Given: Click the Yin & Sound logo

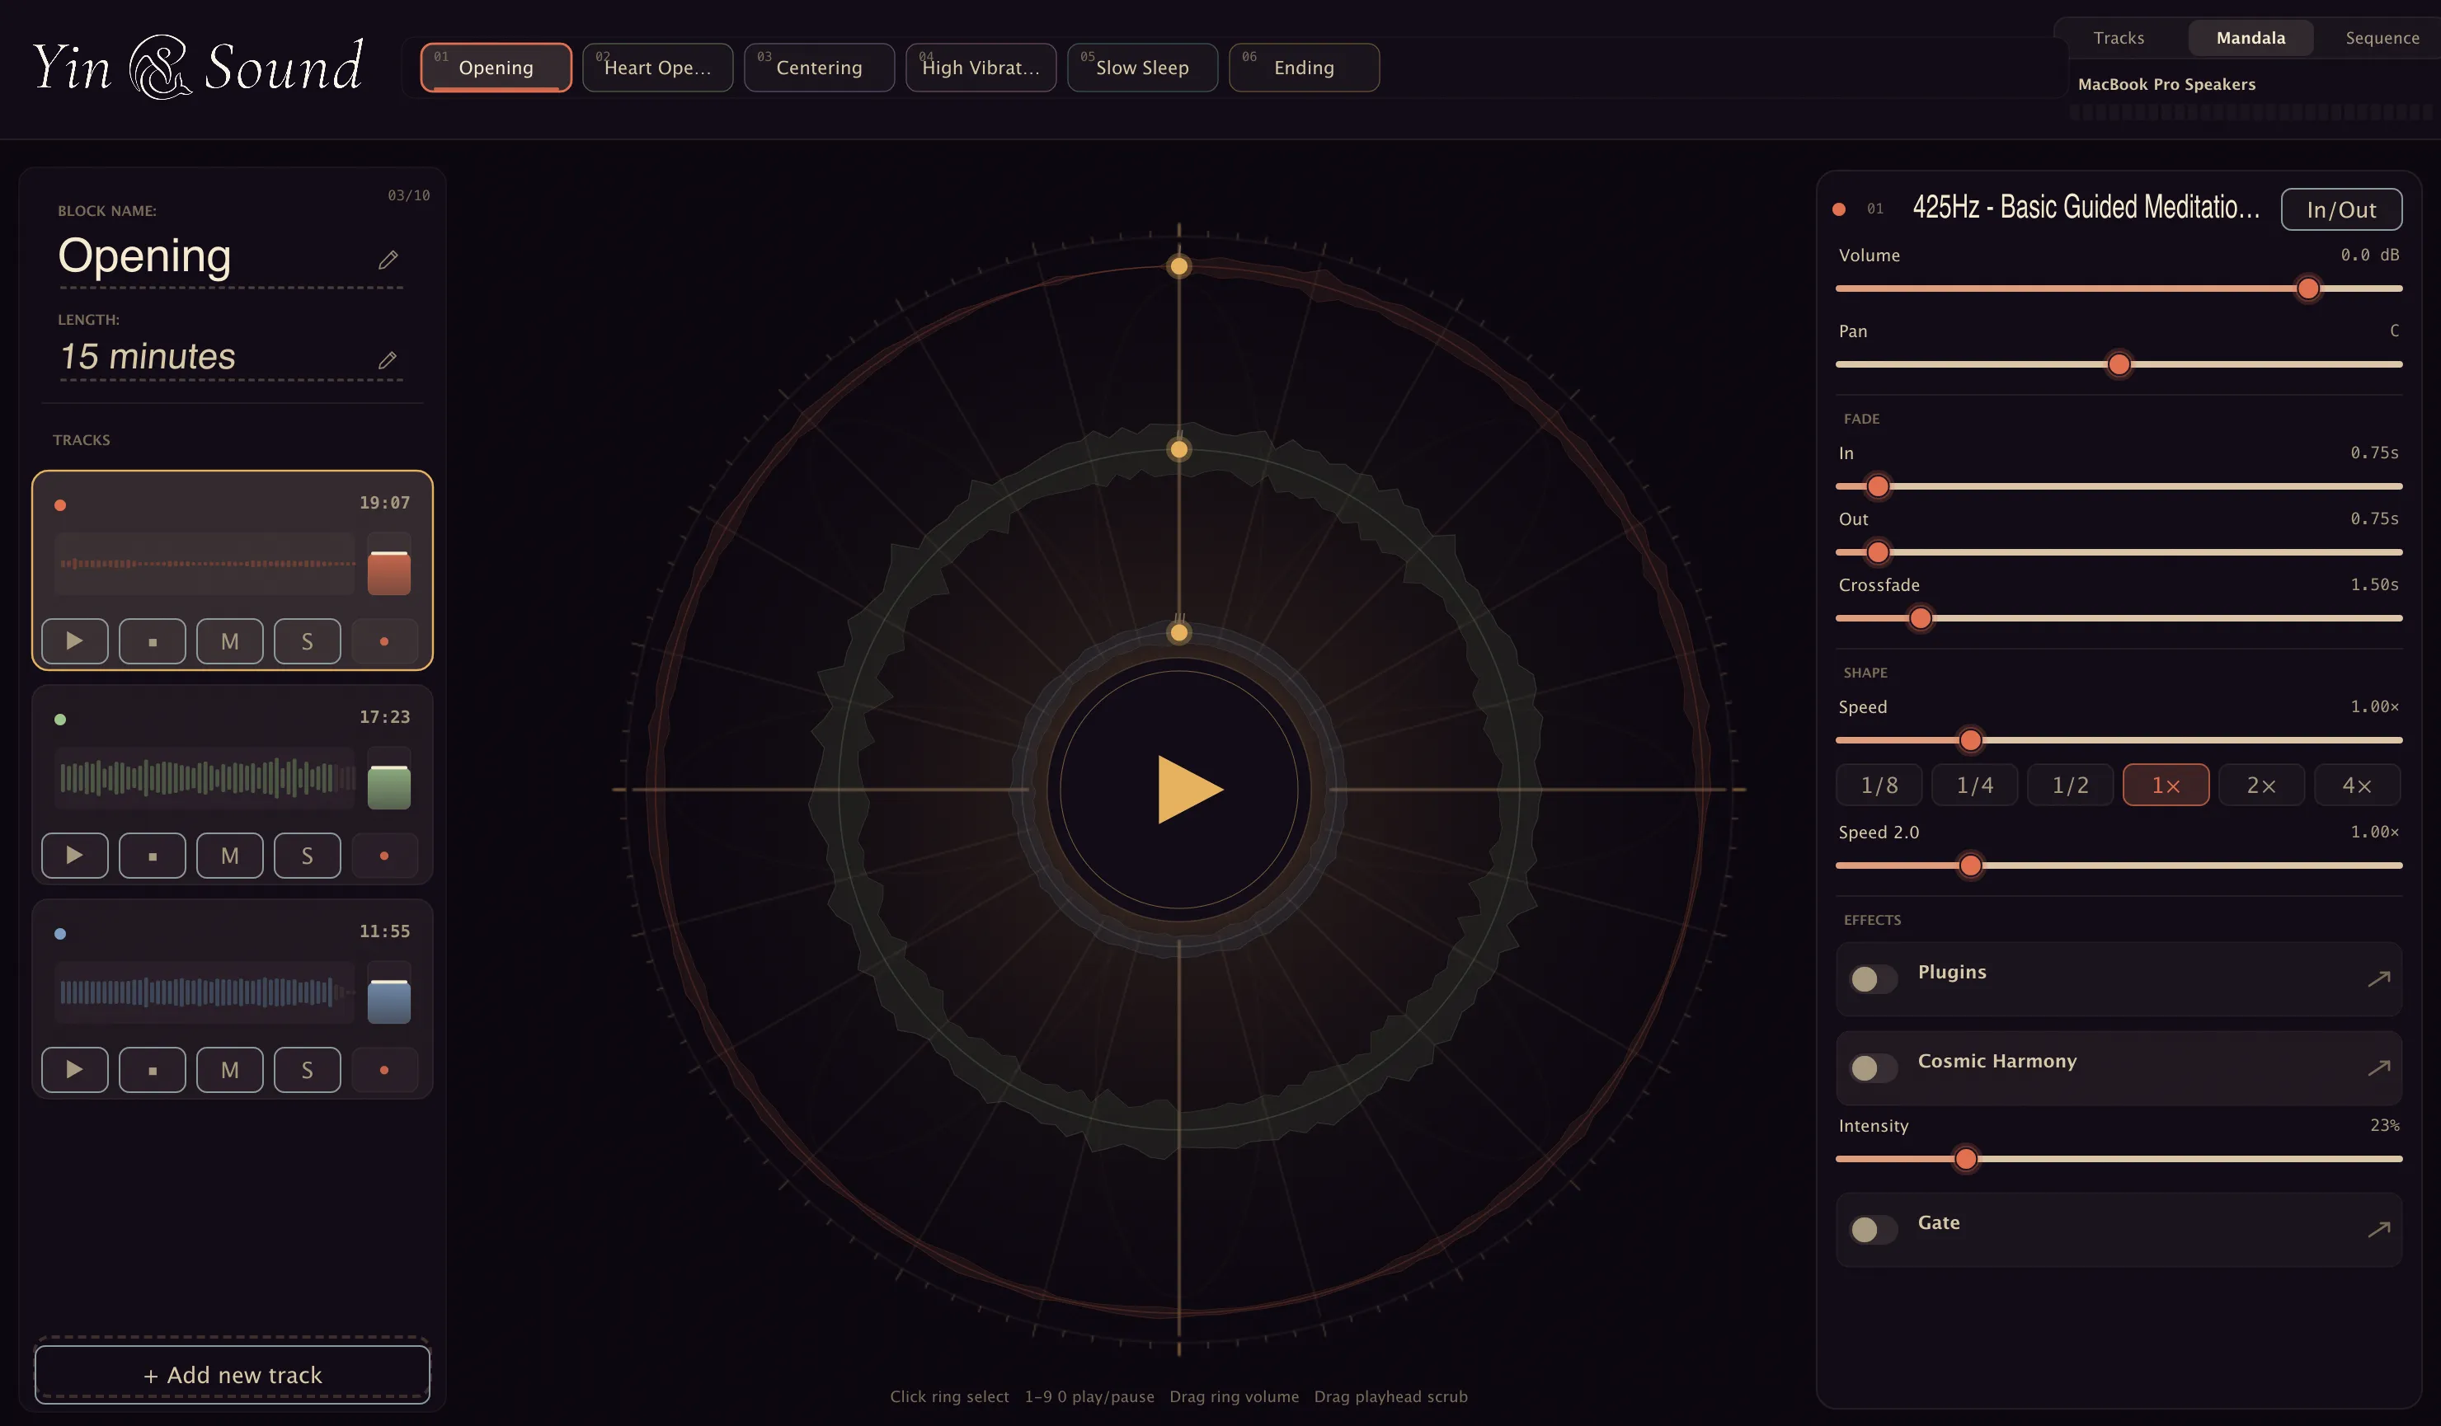Looking at the screenshot, I should [x=198, y=67].
